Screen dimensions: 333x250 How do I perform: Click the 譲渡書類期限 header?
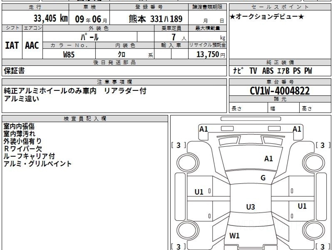point(208,7)
